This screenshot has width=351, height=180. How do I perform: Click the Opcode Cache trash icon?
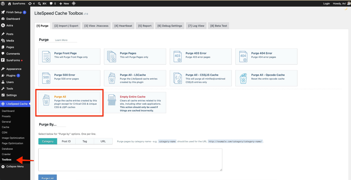[x=243, y=78]
